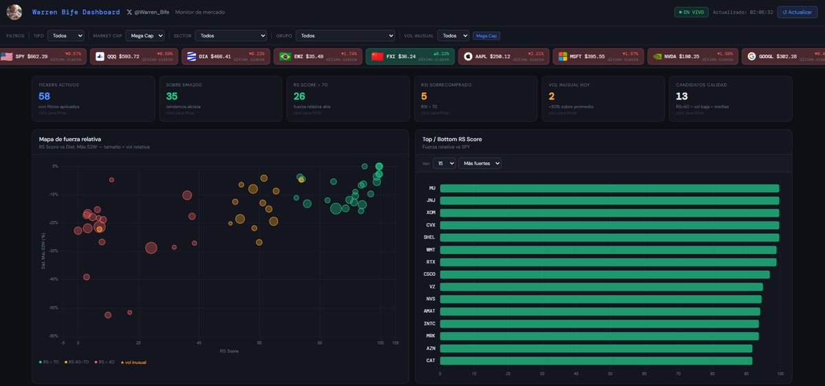Viewport: 825px width, 386px height.
Task: Click the INTC ticker label
Action: tap(429, 324)
